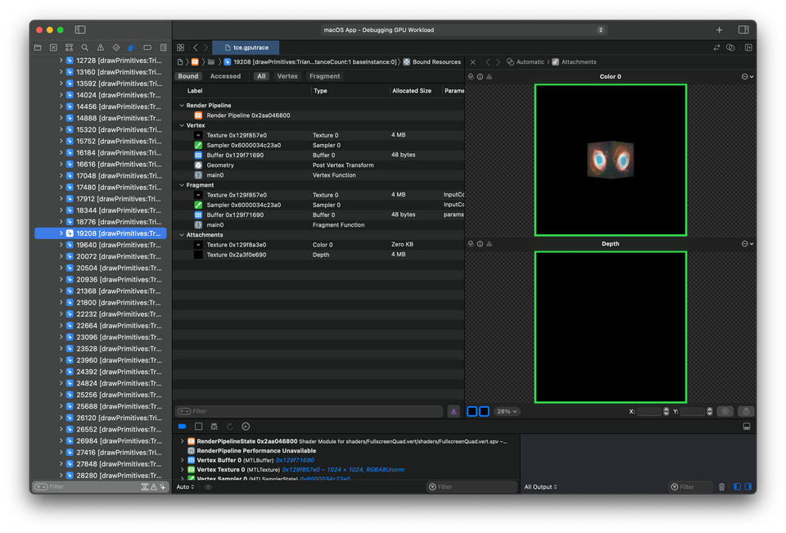Viewport: 786px width, 533px height.
Task: Increment the Y coordinate stepper
Action: [709, 409]
